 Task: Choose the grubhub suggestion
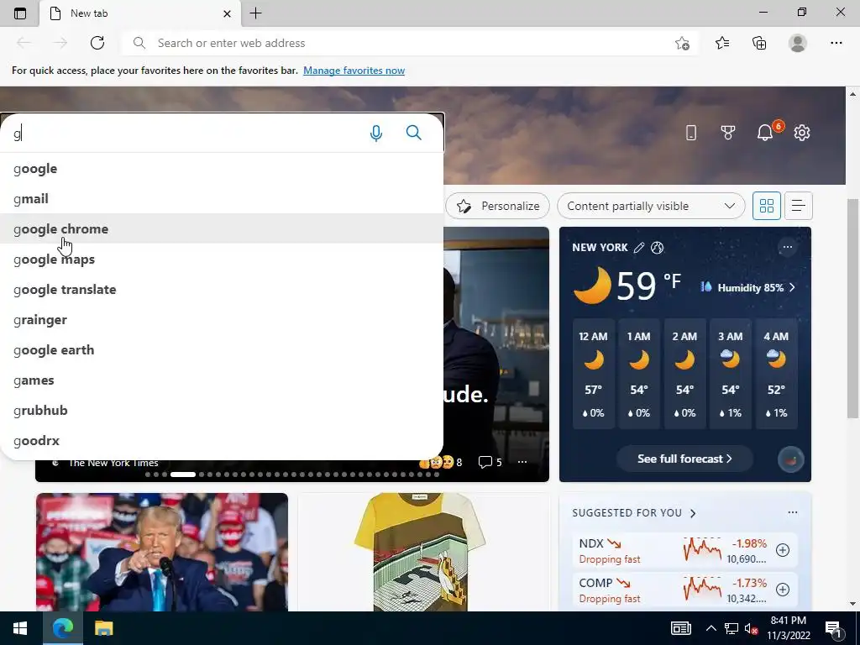pyautogui.click(x=222, y=410)
